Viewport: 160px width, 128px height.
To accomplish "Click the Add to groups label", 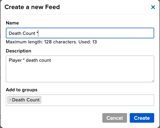I will (x=22, y=90).
